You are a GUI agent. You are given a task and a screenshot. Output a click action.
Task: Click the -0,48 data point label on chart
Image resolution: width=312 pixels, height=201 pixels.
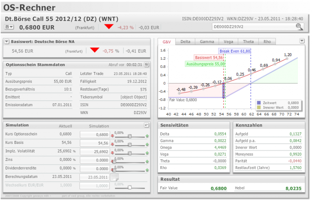click(181, 90)
